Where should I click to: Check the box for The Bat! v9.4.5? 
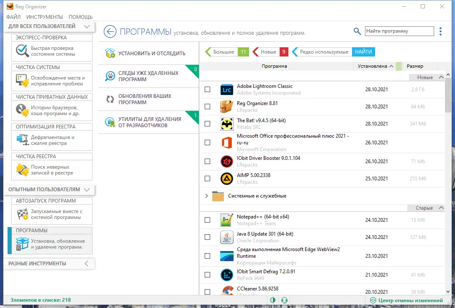tap(208, 123)
